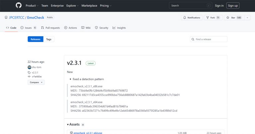Expand the Compare dropdown
Viewport: 255px width, 134px height.
click(36, 82)
